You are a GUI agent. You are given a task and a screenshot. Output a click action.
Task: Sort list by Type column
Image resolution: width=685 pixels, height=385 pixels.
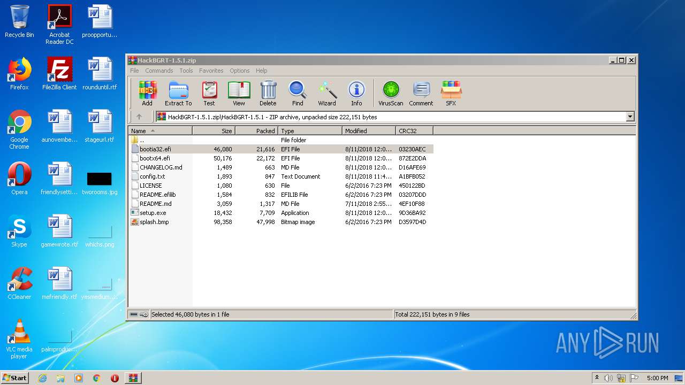click(x=310, y=130)
